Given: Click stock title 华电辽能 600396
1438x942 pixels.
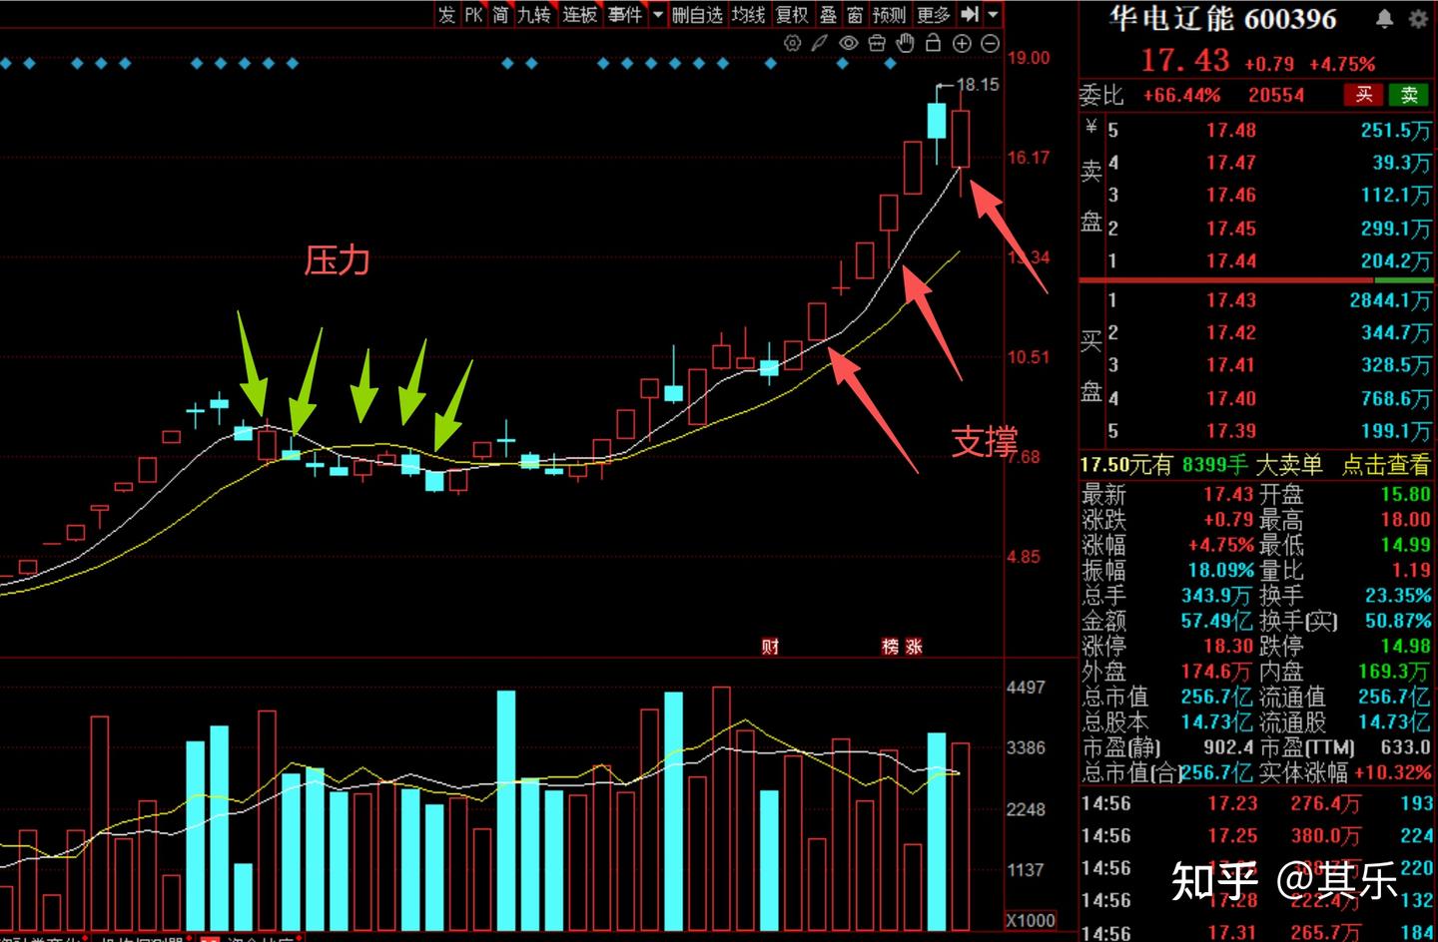Looking at the screenshot, I should tap(1222, 19).
